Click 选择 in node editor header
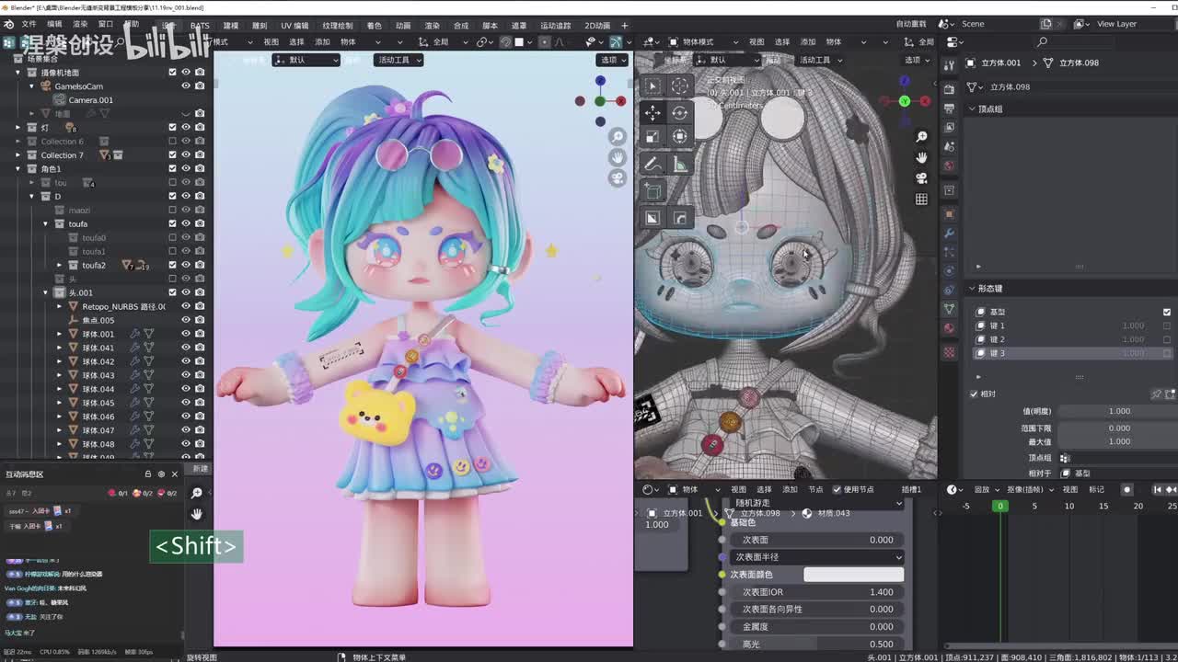The image size is (1178, 662). pyautogui.click(x=764, y=489)
